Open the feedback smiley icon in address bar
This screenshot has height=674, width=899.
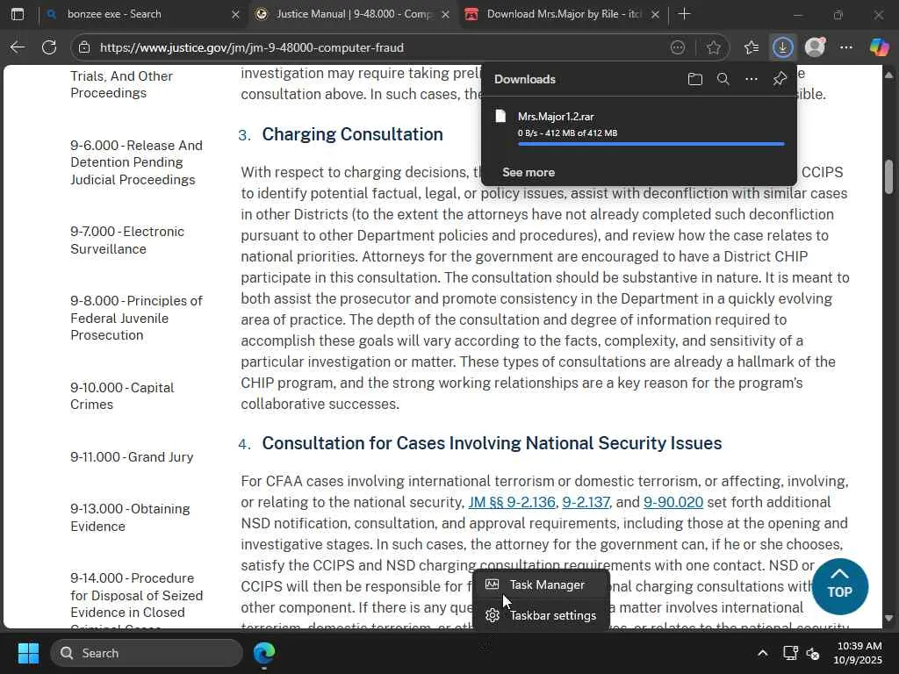pyautogui.click(x=678, y=47)
